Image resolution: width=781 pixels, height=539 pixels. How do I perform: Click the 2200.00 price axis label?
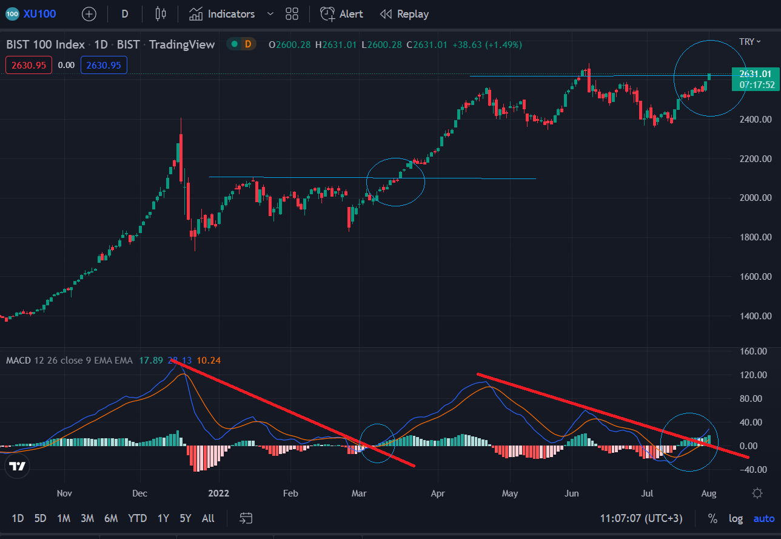point(754,158)
